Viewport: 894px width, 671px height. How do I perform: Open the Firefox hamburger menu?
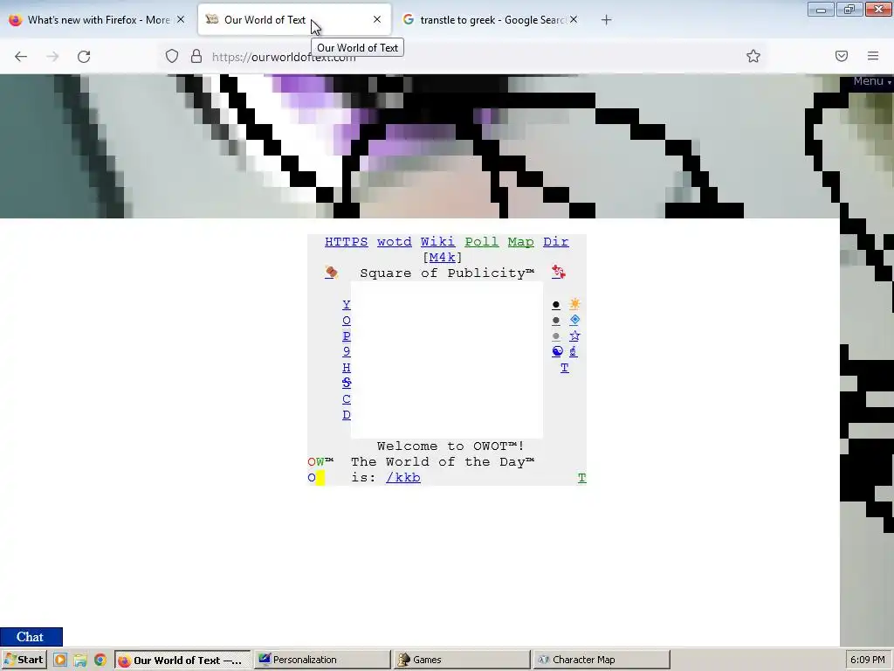click(x=873, y=56)
